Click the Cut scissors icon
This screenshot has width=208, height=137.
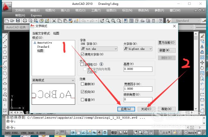click(x=54, y=21)
